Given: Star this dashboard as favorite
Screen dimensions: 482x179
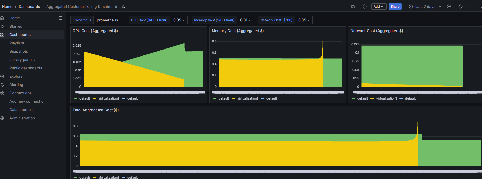Looking at the screenshot, I should 124,7.
